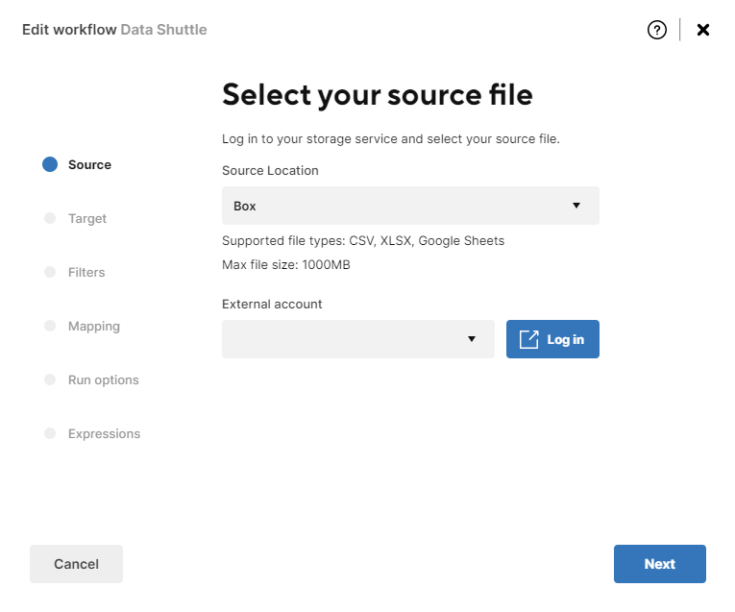Close the Edit workflow dialog

click(x=702, y=30)
